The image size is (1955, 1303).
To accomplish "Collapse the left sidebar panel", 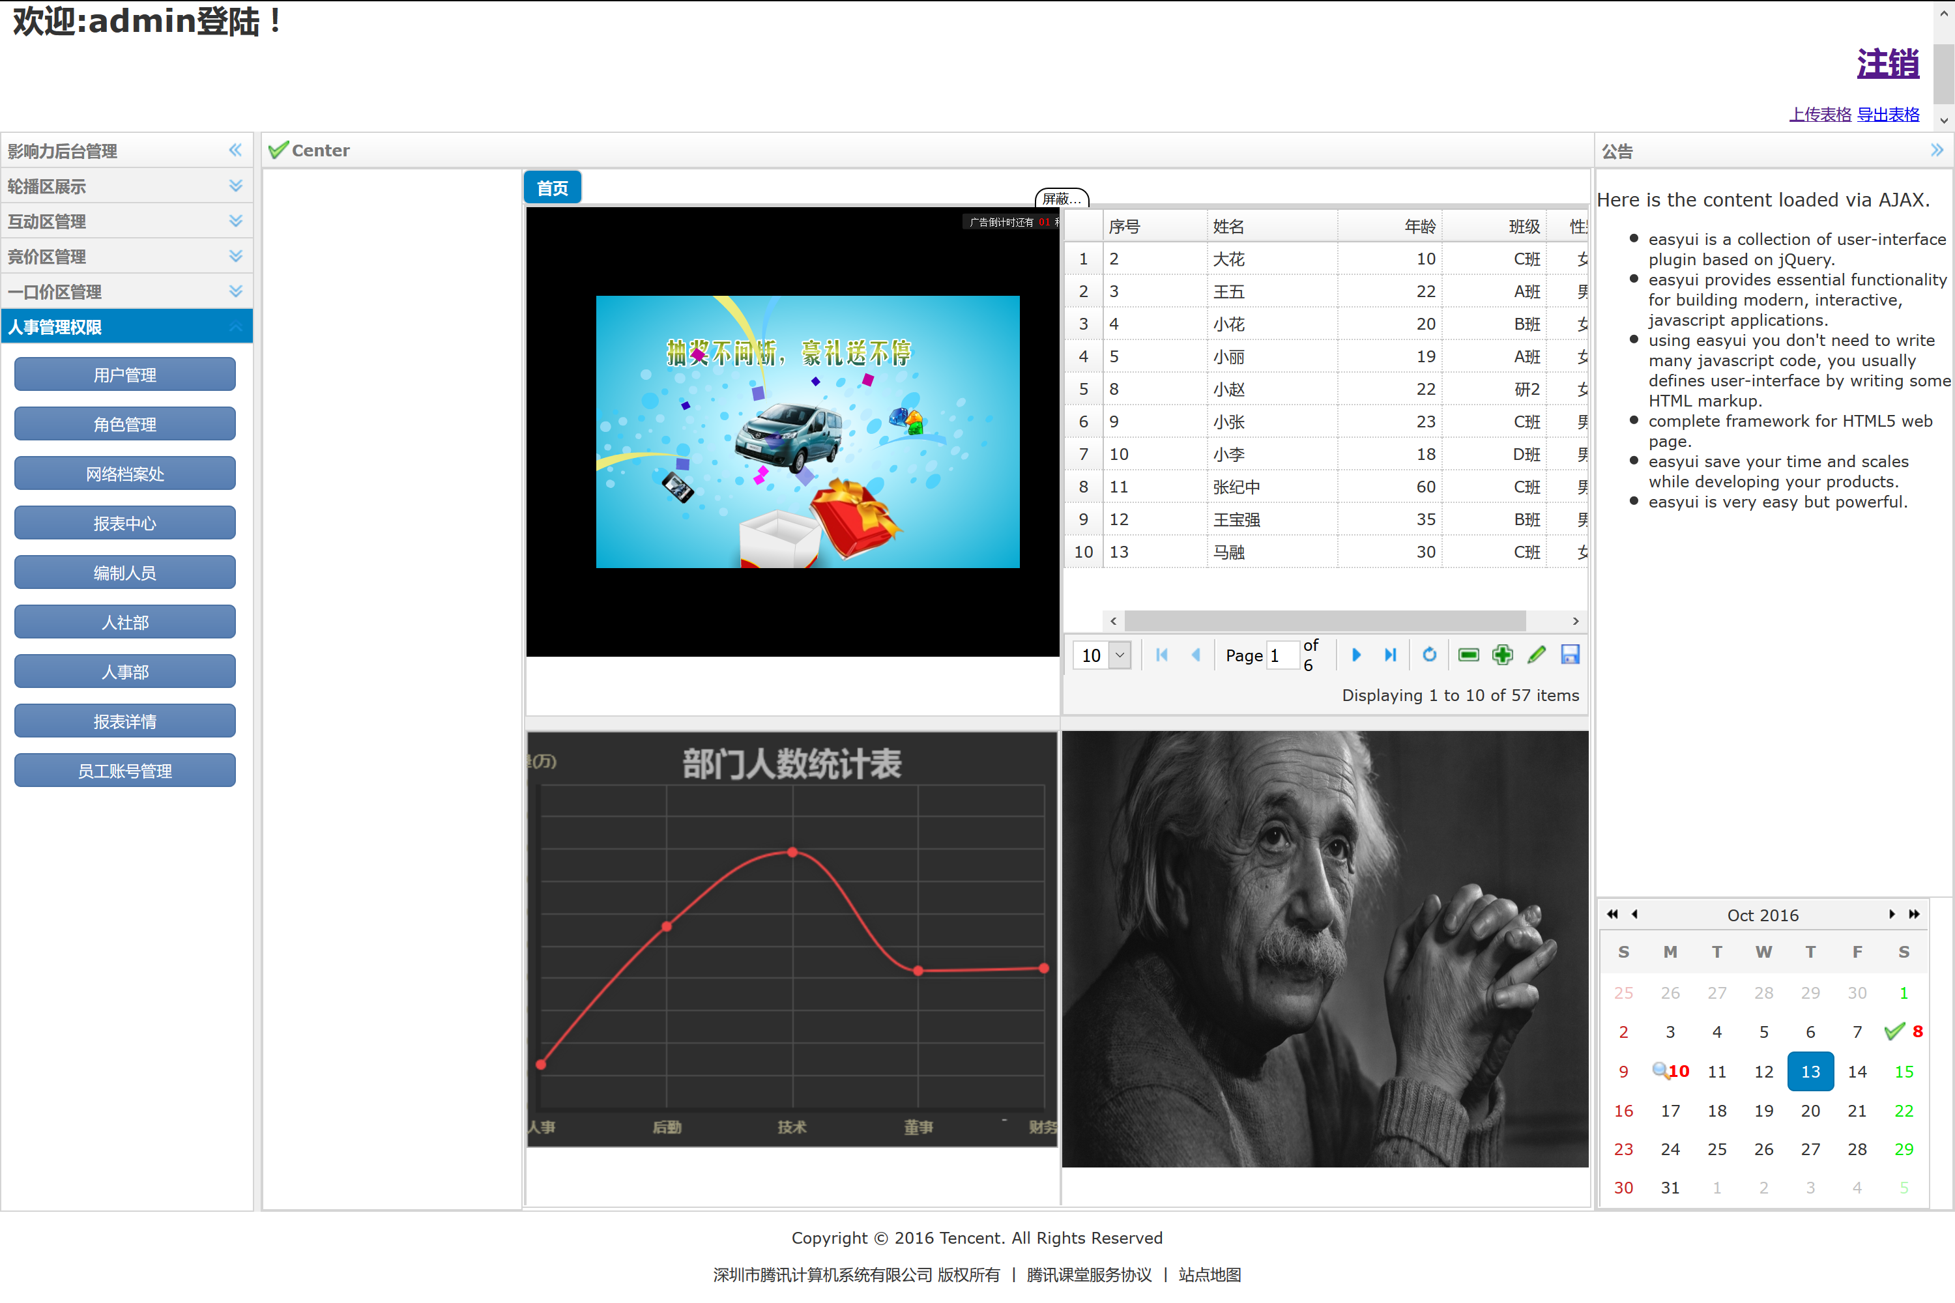I will 235,150.
